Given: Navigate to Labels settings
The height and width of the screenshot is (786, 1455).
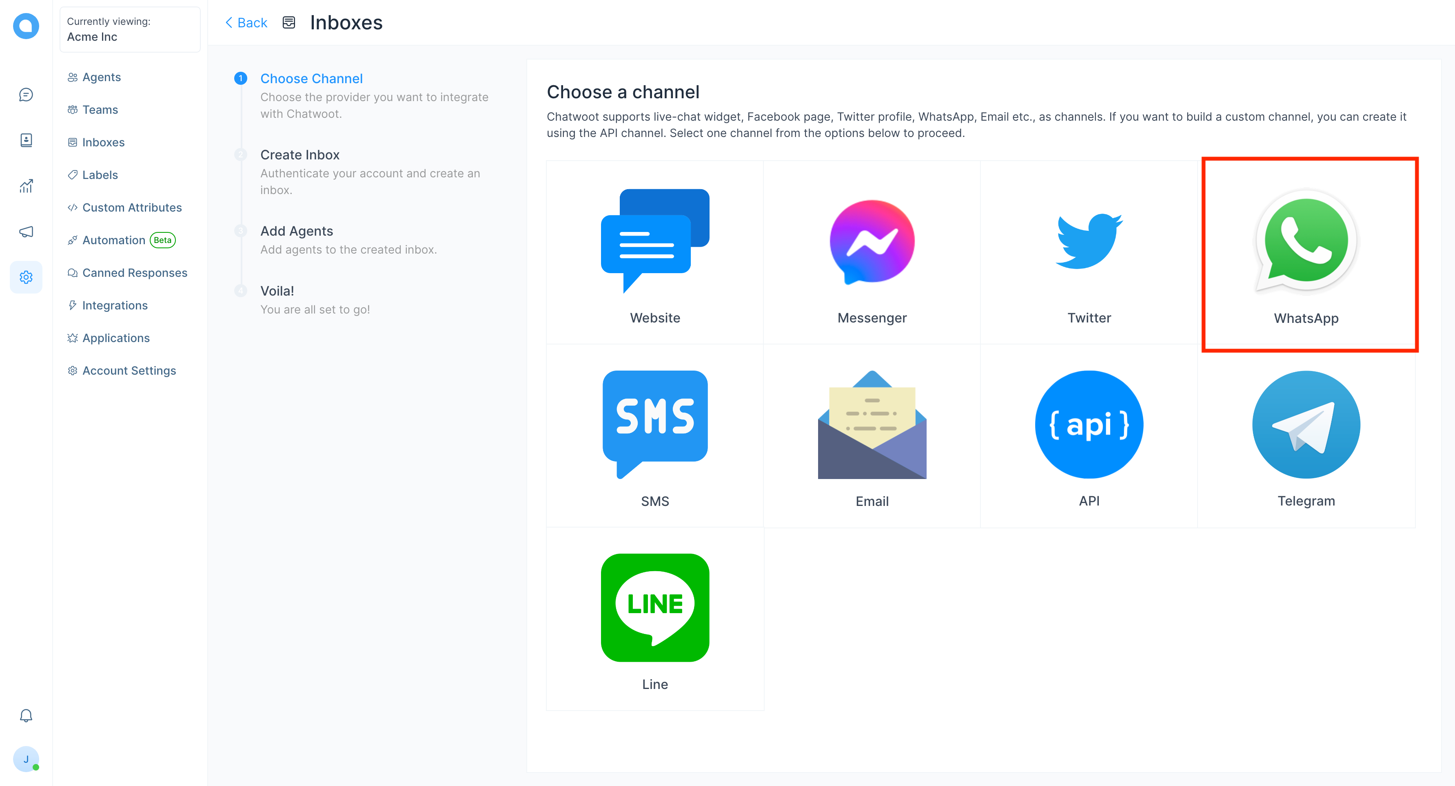Looking at the screenshot, I should (x=101, y=174).
